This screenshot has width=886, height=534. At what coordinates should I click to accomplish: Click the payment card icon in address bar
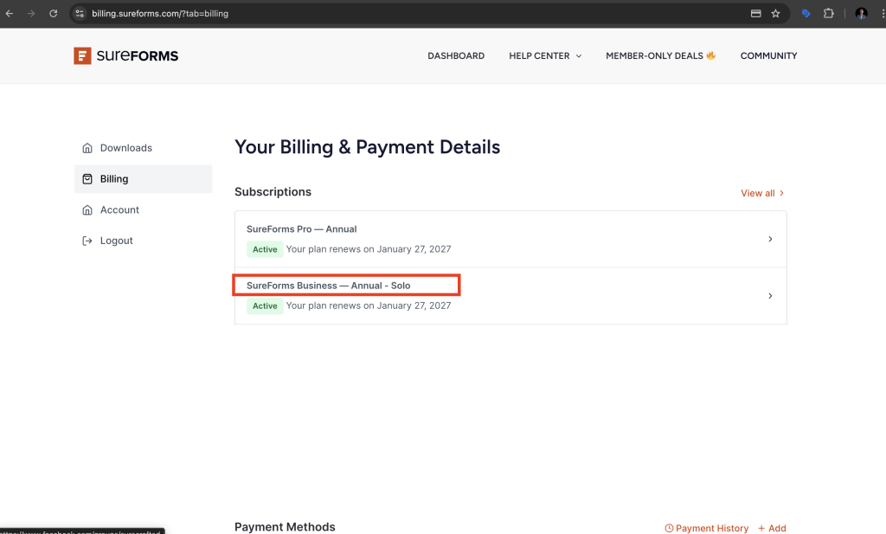(x=755, y=14)
